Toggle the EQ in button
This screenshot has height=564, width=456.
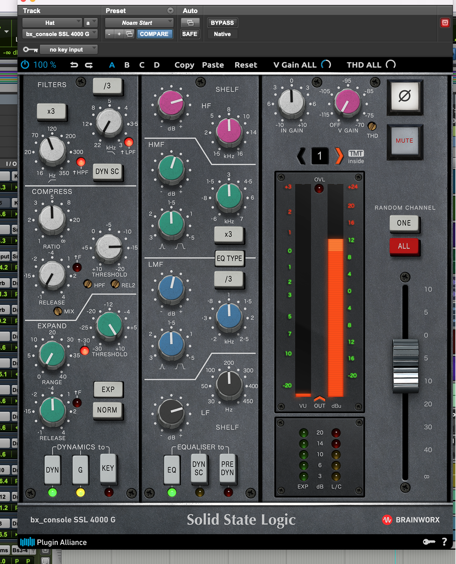point(172,470)
